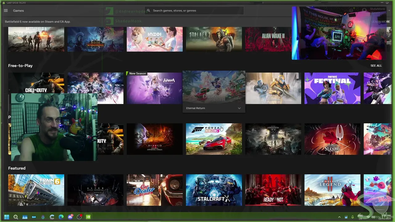Click the Eternal Return title label
The image size is (395, 222).
[x=195, y=108]
